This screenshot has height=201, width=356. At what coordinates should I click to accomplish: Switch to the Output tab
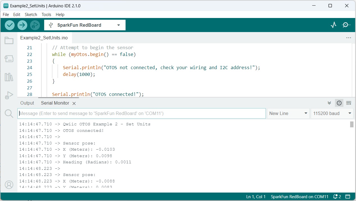tap(27, 103)
